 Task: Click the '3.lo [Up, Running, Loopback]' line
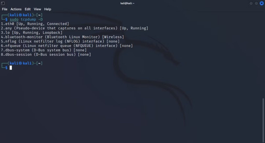[x=32, y=33]
